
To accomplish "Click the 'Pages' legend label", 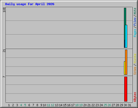I will pos(135,33).
